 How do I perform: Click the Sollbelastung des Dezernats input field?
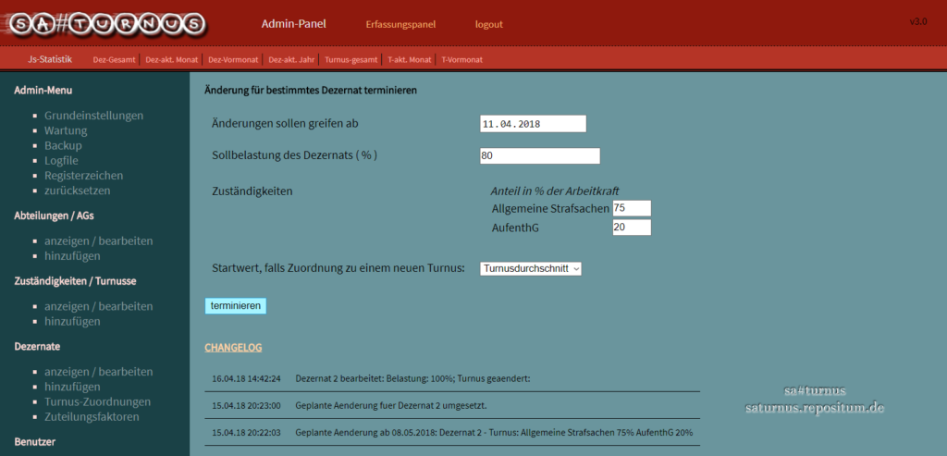[540, 156]
